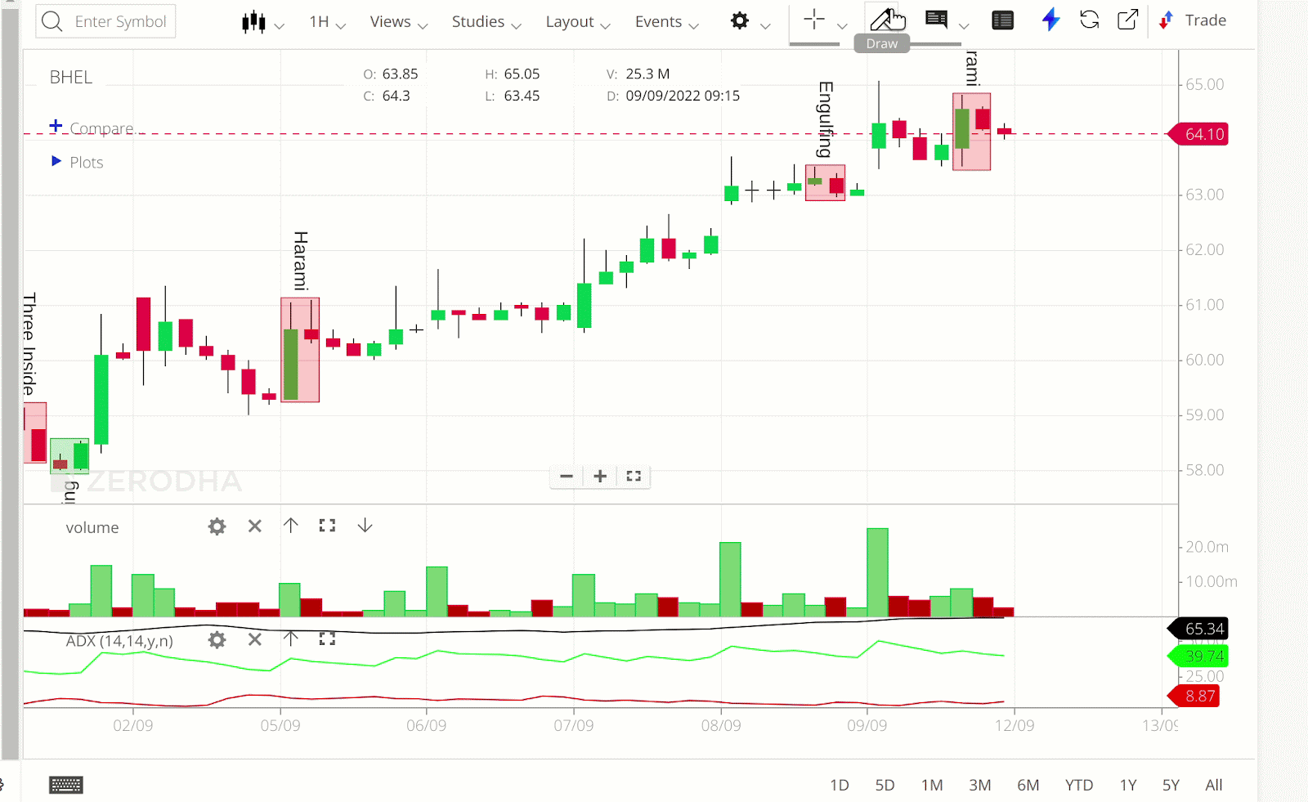Click the plus icon beside Compare

tap(56, 126)
